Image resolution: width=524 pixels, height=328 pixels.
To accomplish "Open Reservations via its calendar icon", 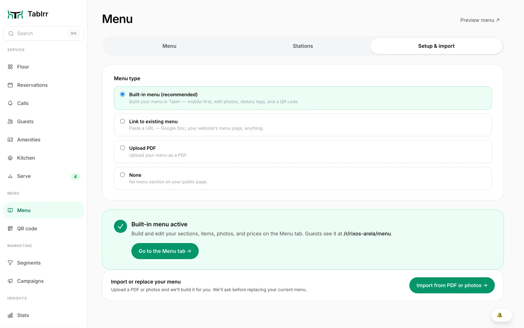I will click(x=10, y=85).
